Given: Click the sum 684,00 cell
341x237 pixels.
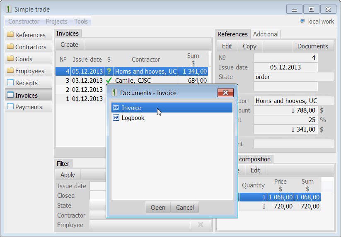Looking at the screenshot, I should point(193,80).
